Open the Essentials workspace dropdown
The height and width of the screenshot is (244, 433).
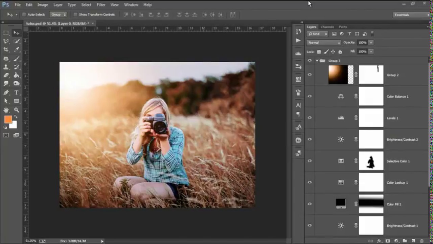click(411, 15)
